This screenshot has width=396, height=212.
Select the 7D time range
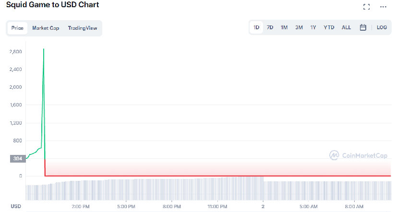270,27
